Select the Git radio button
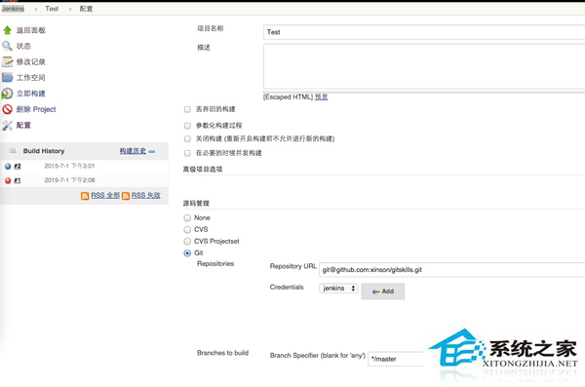This screenshot has width=585, height=387. 187,253
